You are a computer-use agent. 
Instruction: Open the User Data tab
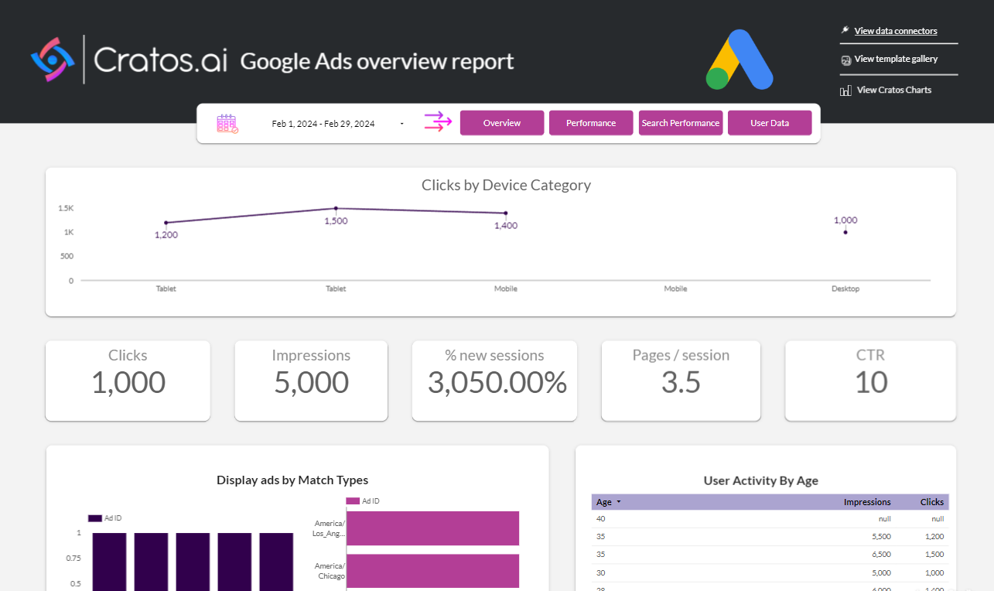click(770, 123)
